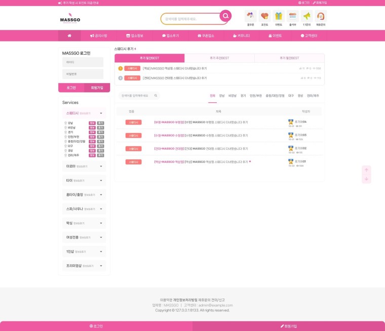Expand the 프리미엄샵 services section
The image size is (385, 331).
pos(84,266)
